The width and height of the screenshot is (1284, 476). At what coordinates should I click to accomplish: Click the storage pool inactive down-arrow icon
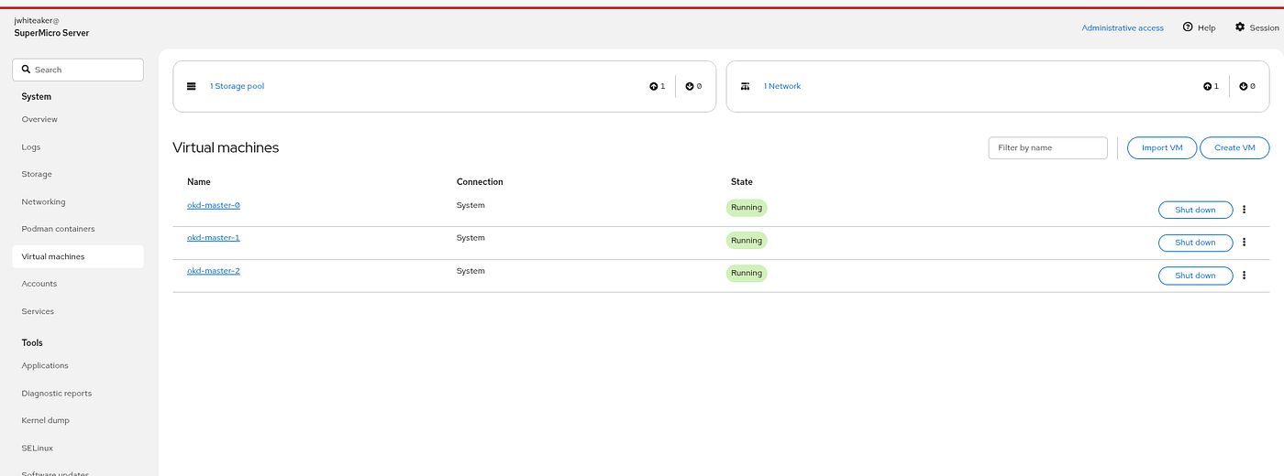[690, 86]
